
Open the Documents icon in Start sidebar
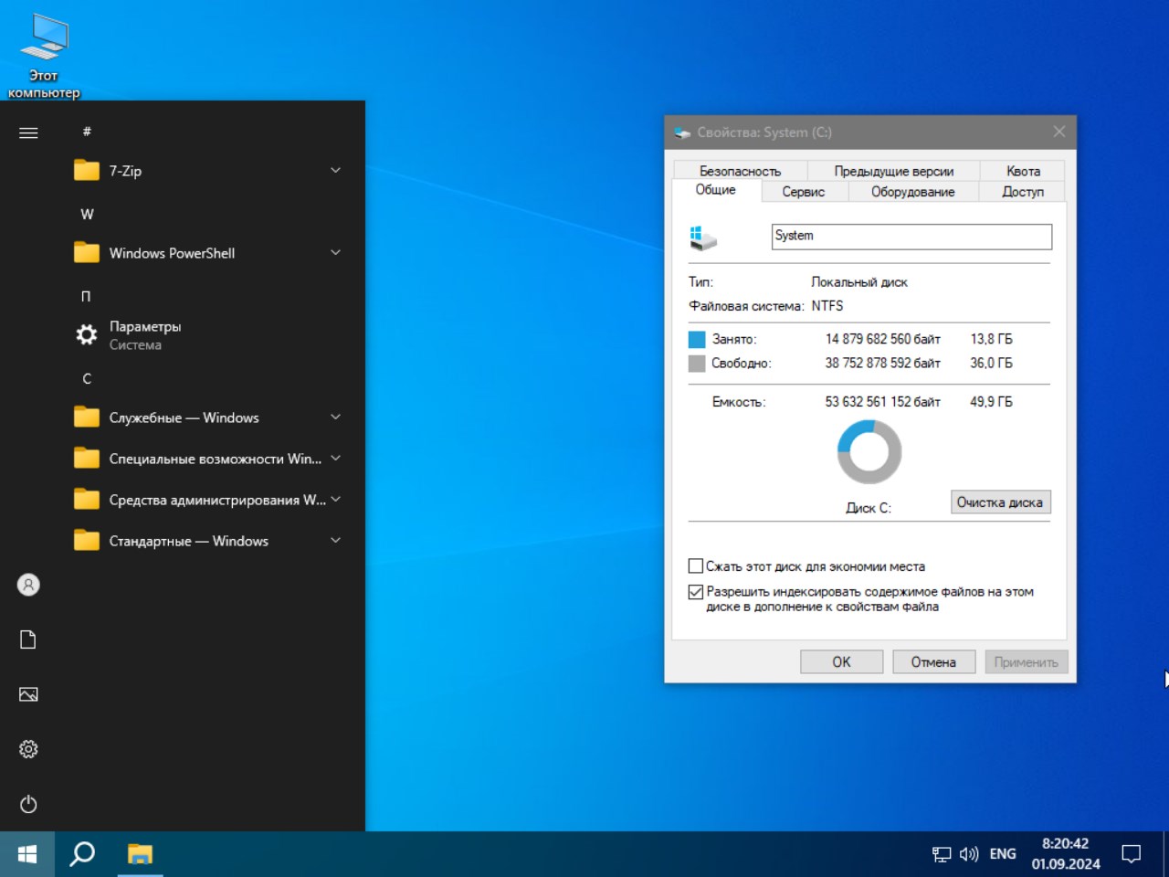coord(28,639)
